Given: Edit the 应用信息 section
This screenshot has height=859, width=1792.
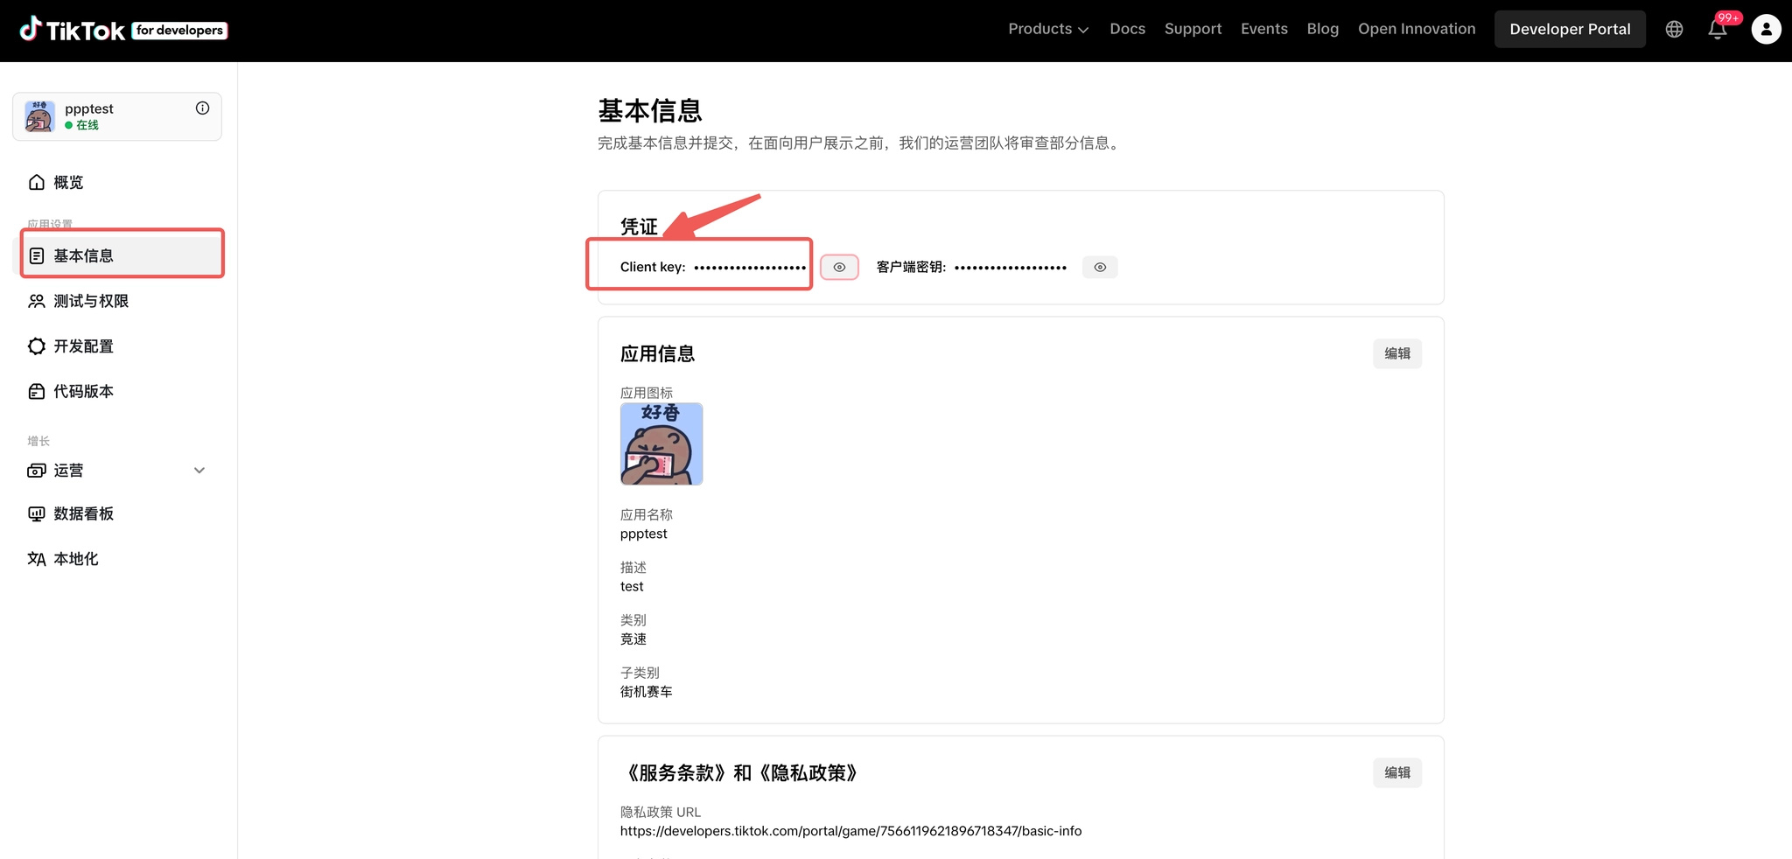Looking at the screenshot, I should [x=1397, y=353].
